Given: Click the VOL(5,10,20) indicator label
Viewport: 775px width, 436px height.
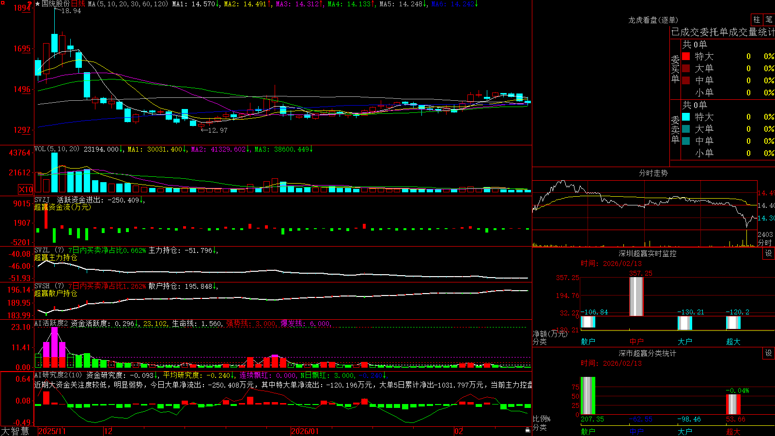Looking at the screenshot, I should (57, 149).
